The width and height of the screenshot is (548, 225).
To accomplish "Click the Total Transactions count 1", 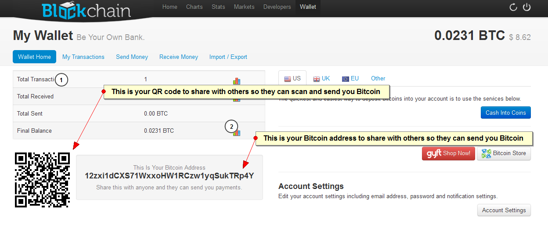I will tap(146, 79).
